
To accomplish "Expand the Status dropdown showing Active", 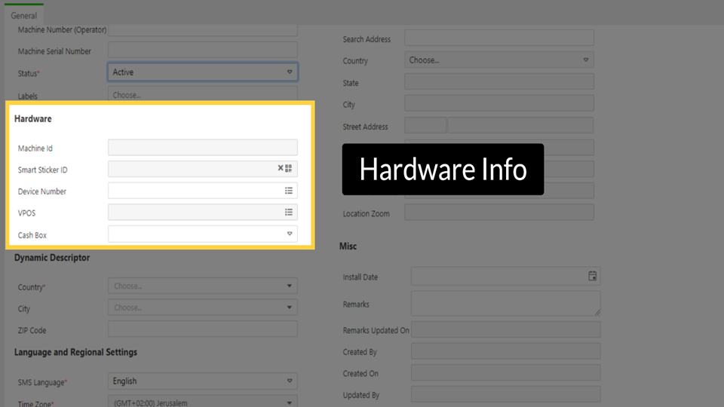I will click(x=290, y=72).
